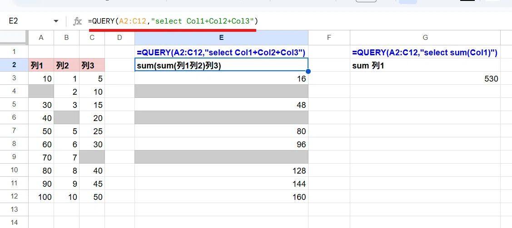Click cell with header 列1

(41, 65)
